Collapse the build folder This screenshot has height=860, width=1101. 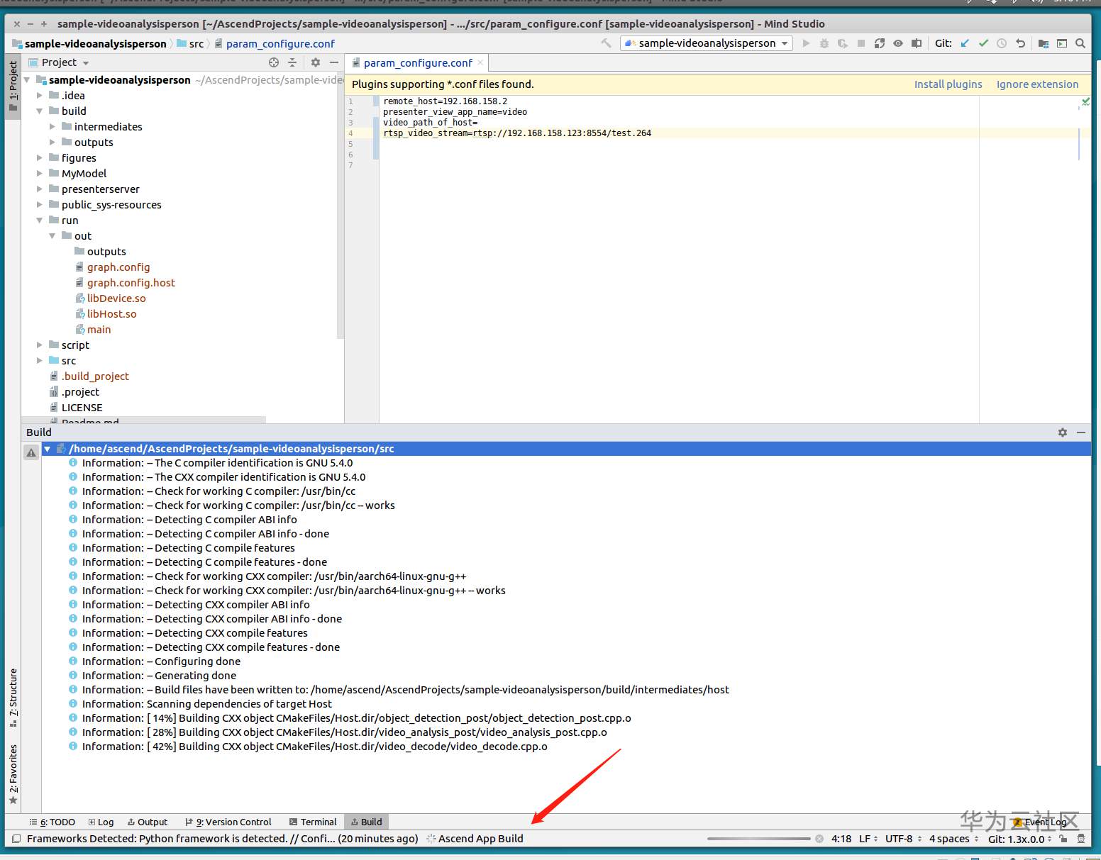40,111
